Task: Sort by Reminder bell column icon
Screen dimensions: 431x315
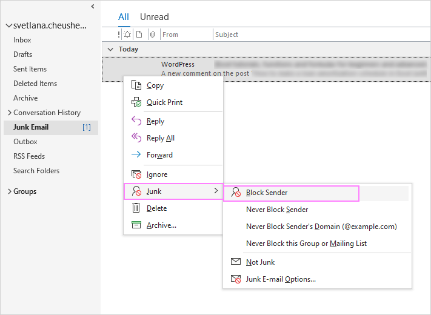Action: pos(127,35)
